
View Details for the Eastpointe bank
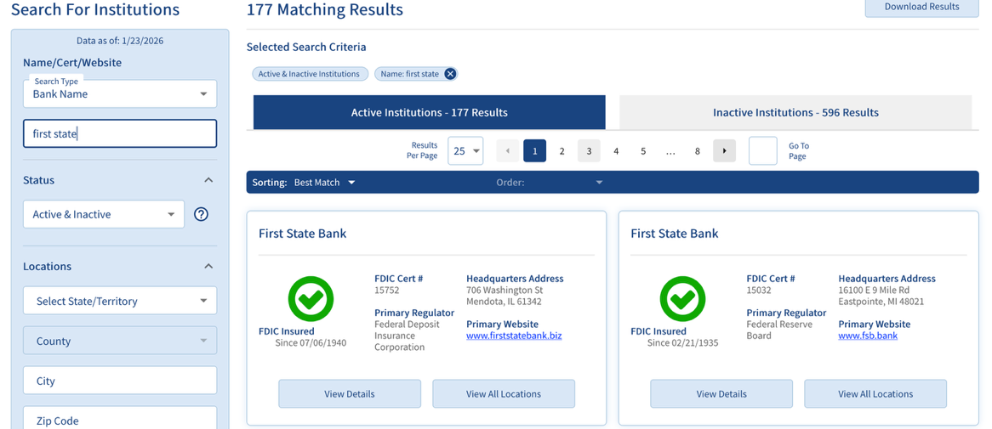coord(721,393)
